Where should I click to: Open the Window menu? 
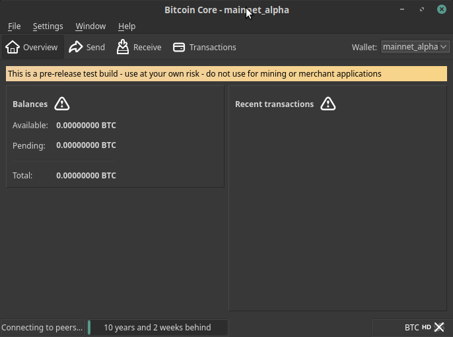90,26
